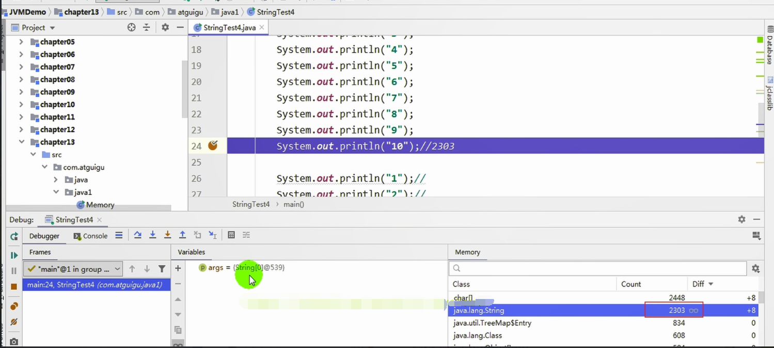Collapse chapter13 folder
Screen dimensions: 774x348
[x=21, y=142]
